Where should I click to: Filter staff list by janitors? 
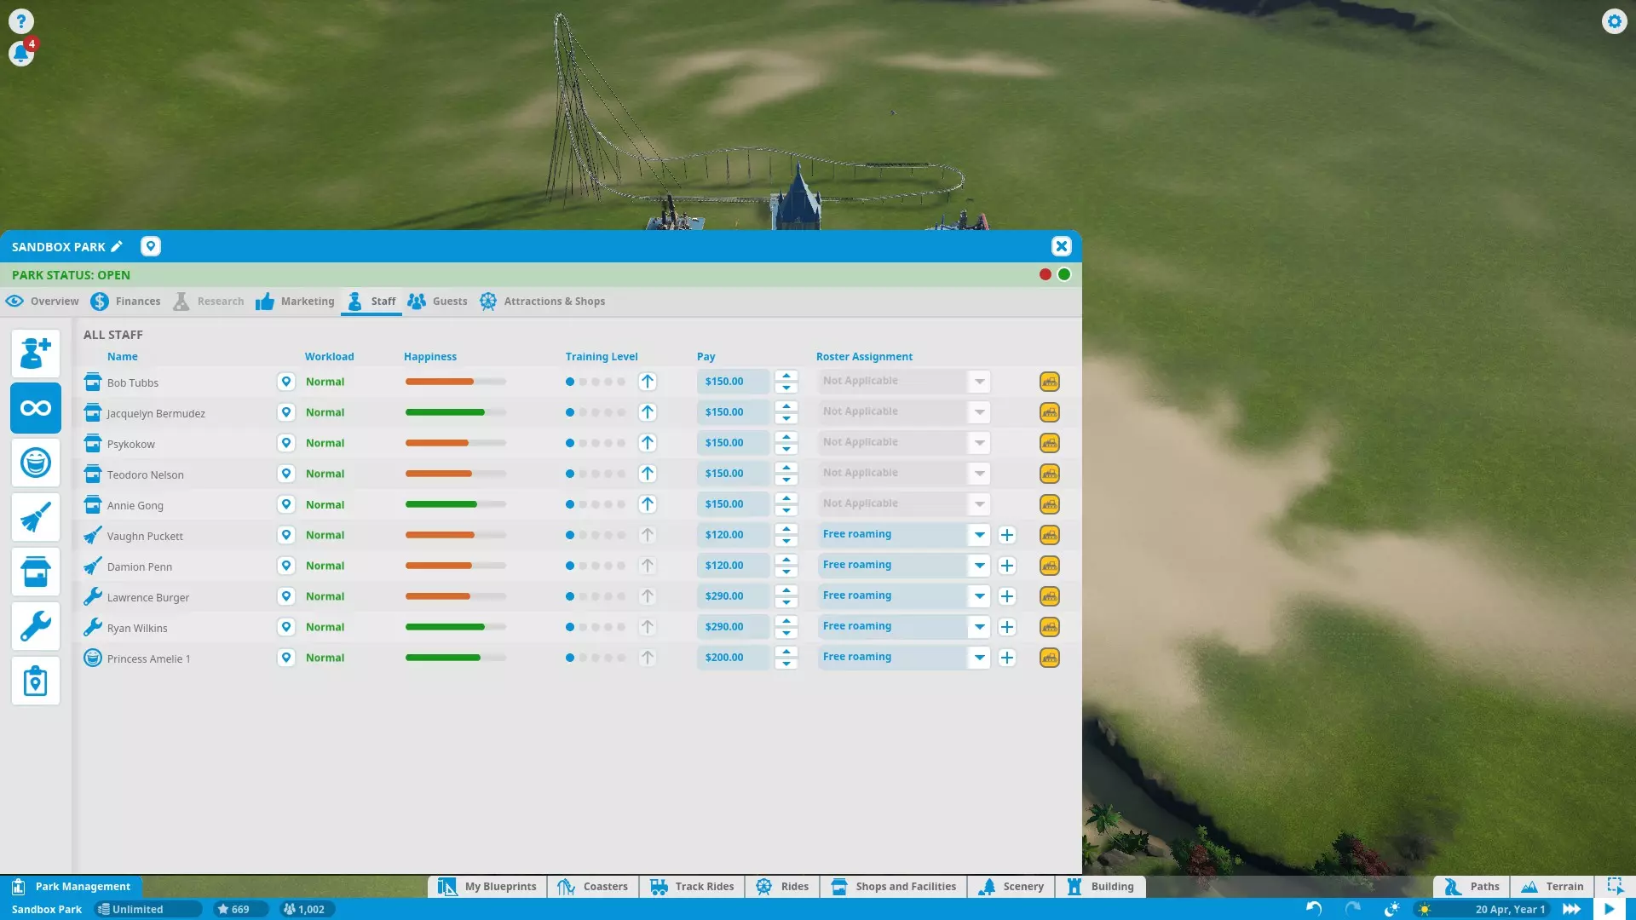(x=35, y=517)
